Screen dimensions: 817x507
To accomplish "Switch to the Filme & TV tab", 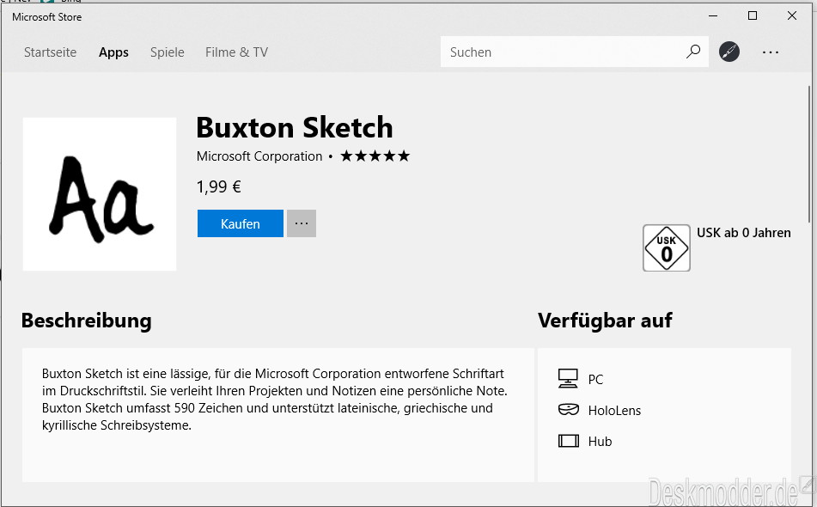I will 235,52.
